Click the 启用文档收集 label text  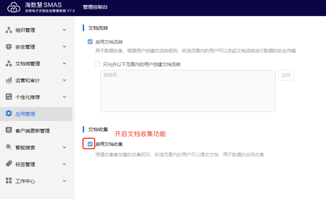pyautogui.click(x=109, y=144)
